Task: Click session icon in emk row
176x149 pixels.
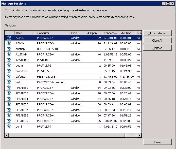Action: pos(9,82)
